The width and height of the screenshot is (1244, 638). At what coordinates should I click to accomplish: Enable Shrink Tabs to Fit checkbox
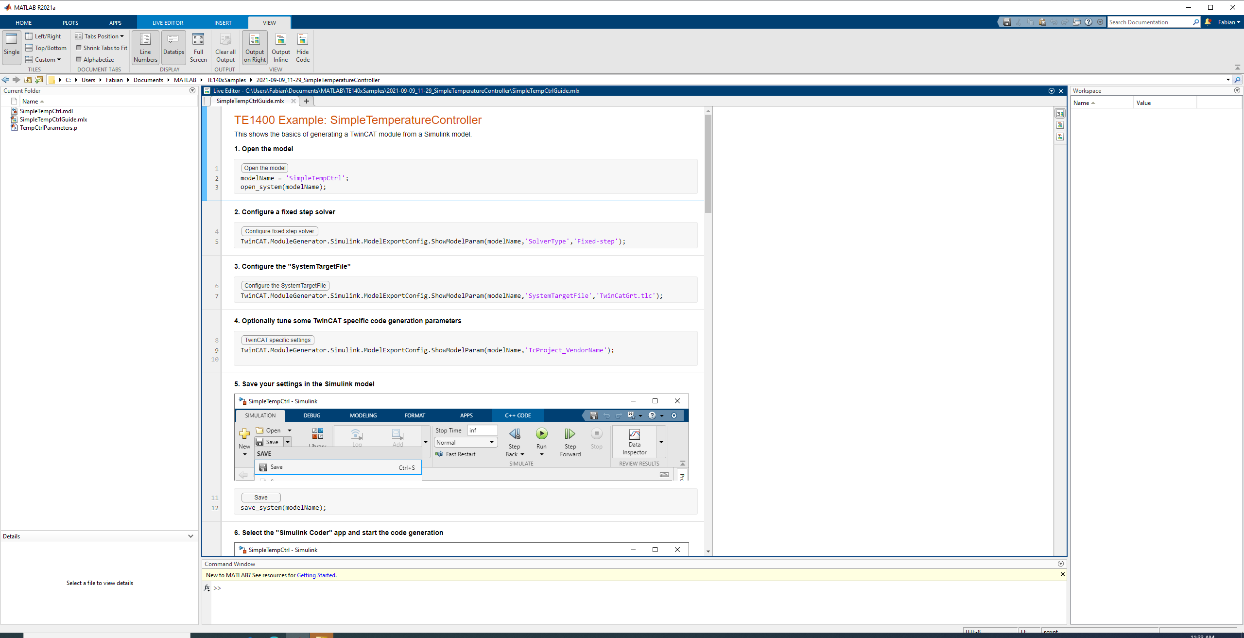79,48
